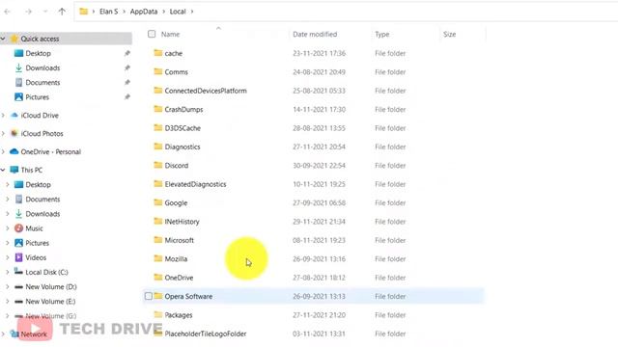Open Downloads under Quick access
The height and width of the screenshot is (347, 618).
tap(42, 67)
